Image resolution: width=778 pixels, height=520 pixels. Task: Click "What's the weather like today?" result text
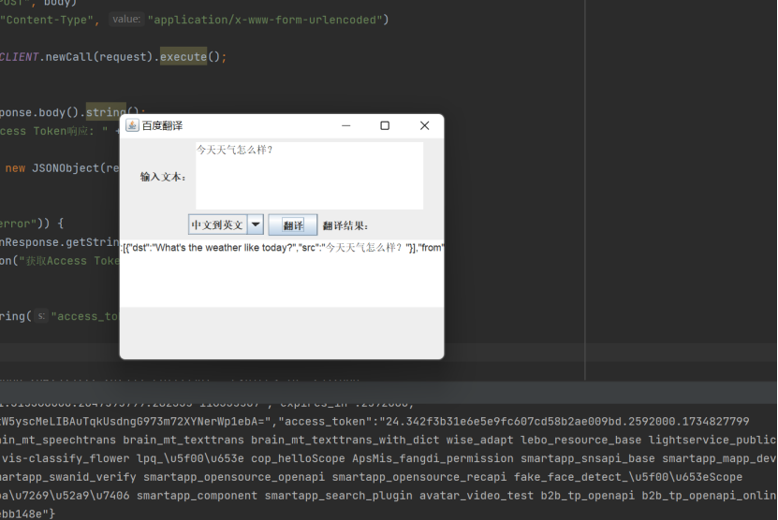(225, 247)
